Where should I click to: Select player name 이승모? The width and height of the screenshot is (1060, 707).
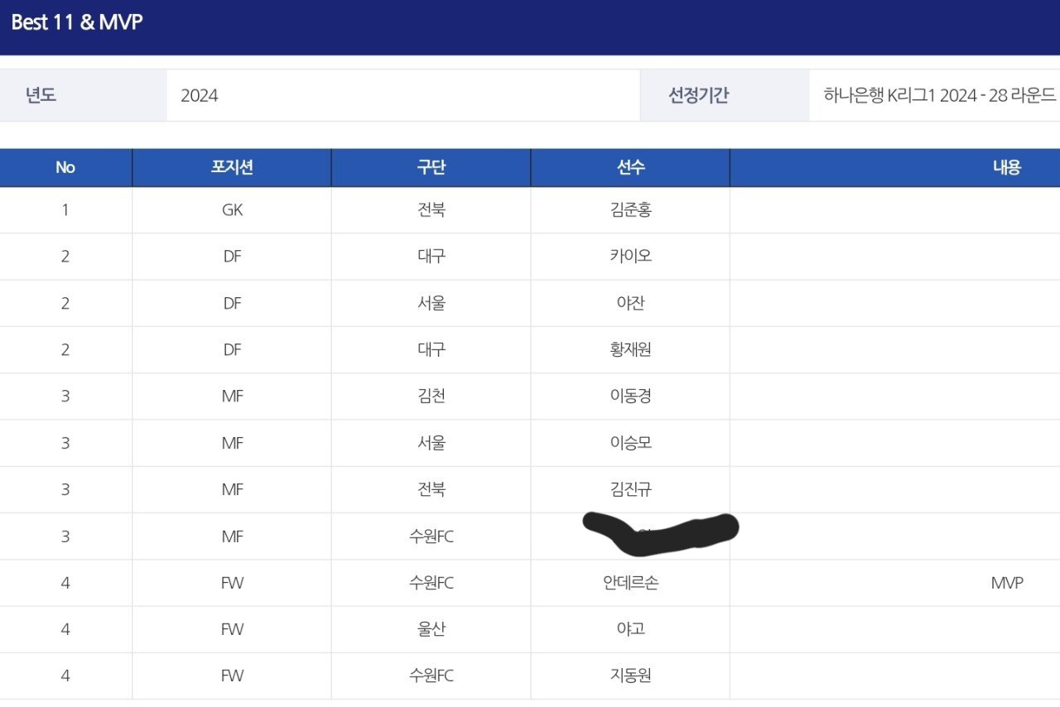[x=630, y=443]
